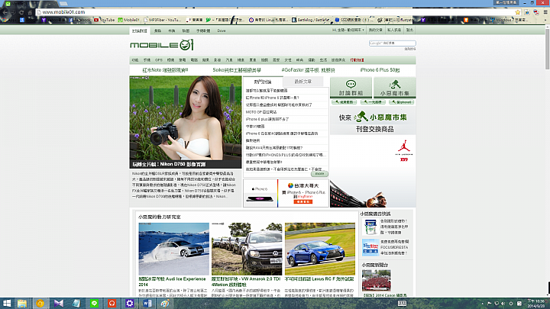Open the Battlelog / Battlefield bookmark
Viewport: 550px width, 309px height.
coord(311,20)
